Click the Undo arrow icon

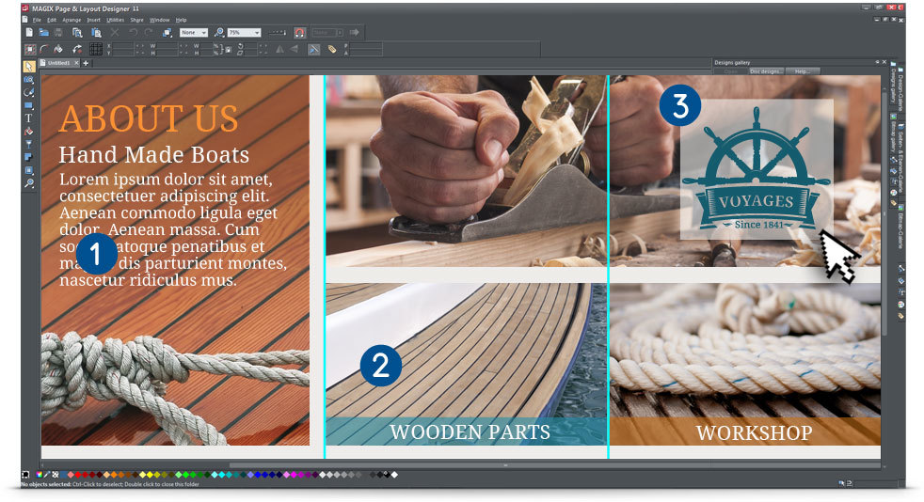click(x=134, y=32)
